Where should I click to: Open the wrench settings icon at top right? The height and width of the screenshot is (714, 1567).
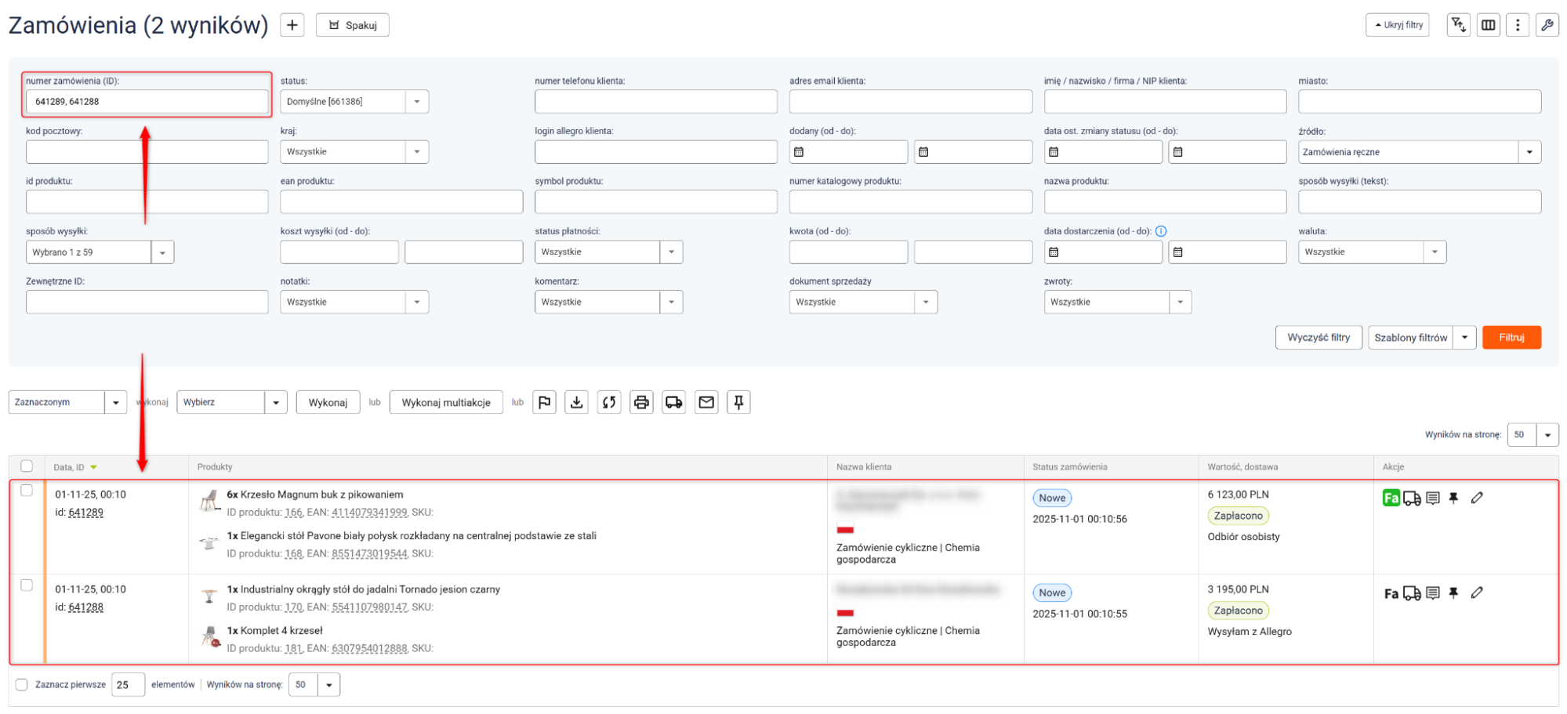click(1547, 25)
